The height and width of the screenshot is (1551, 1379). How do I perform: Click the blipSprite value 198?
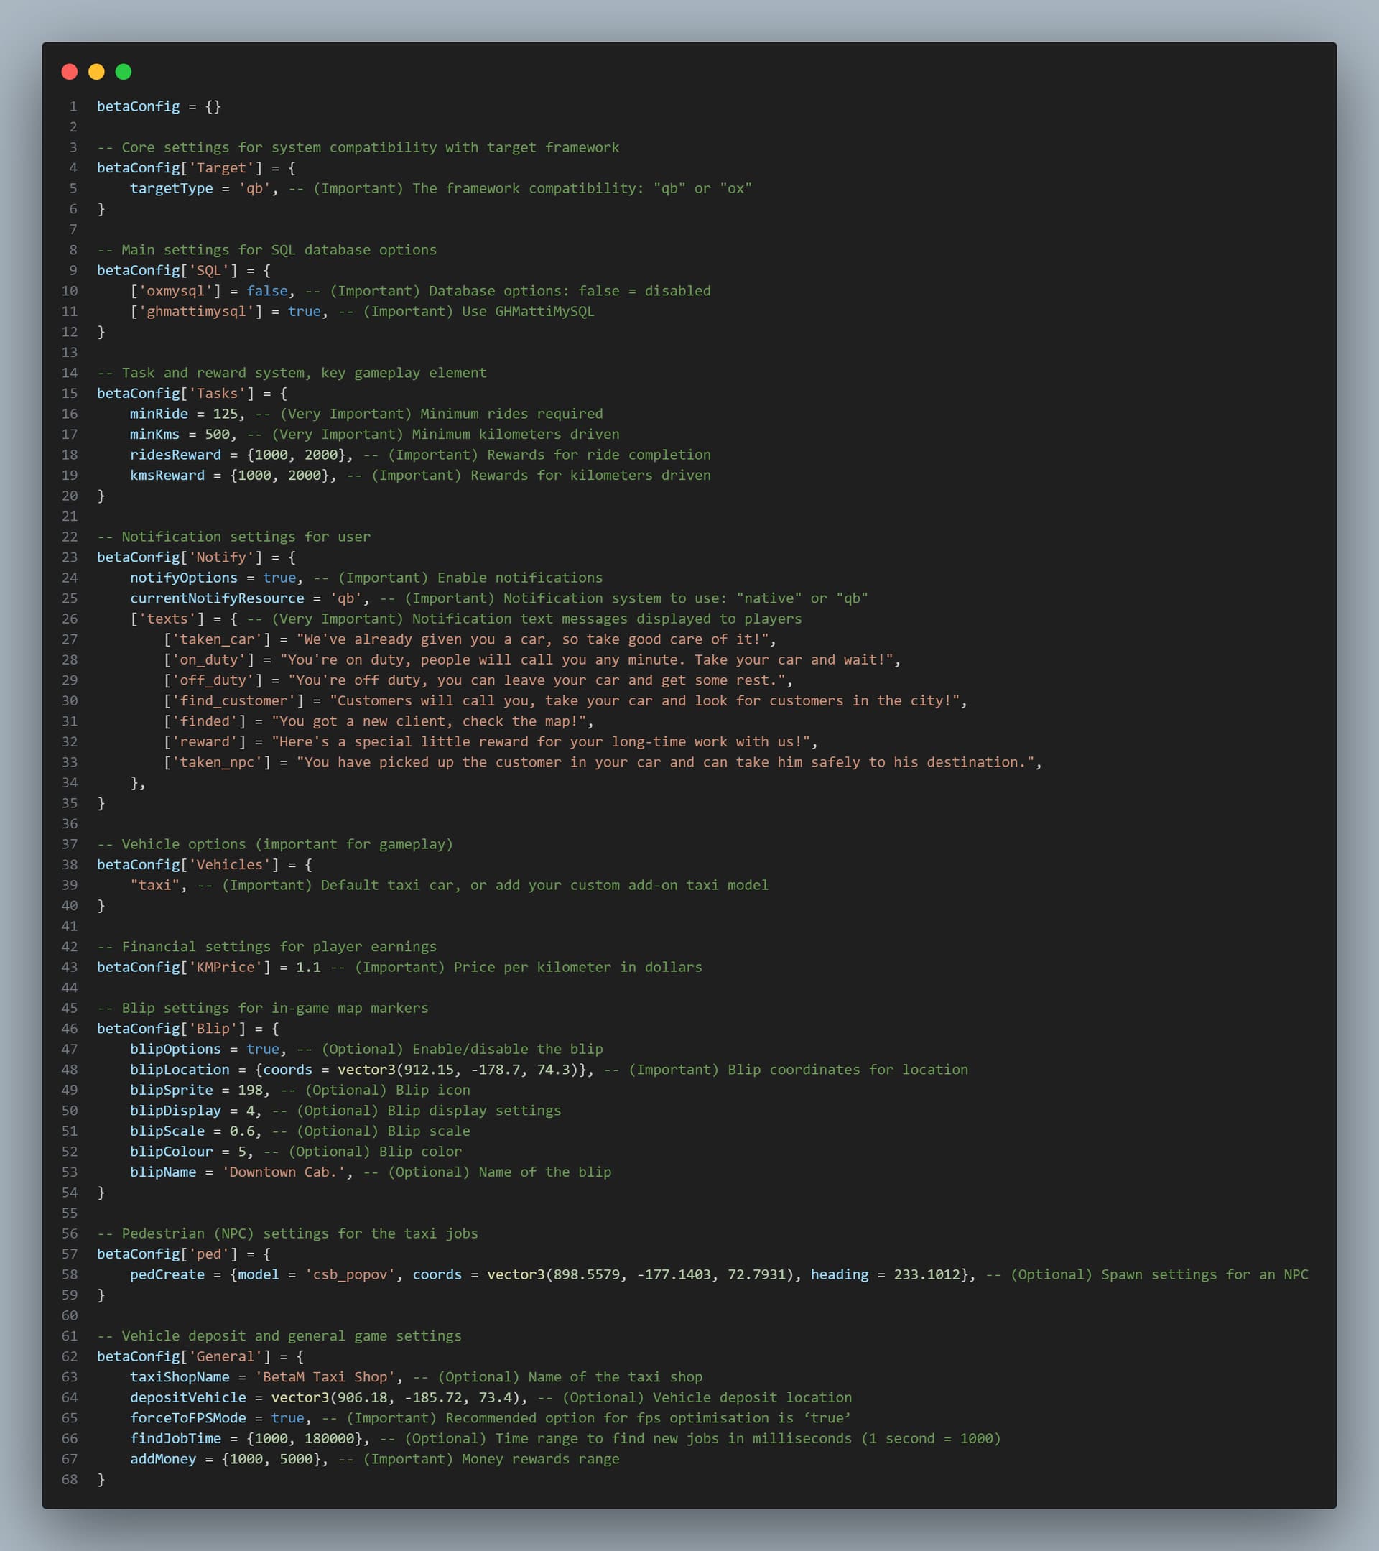251,1090
